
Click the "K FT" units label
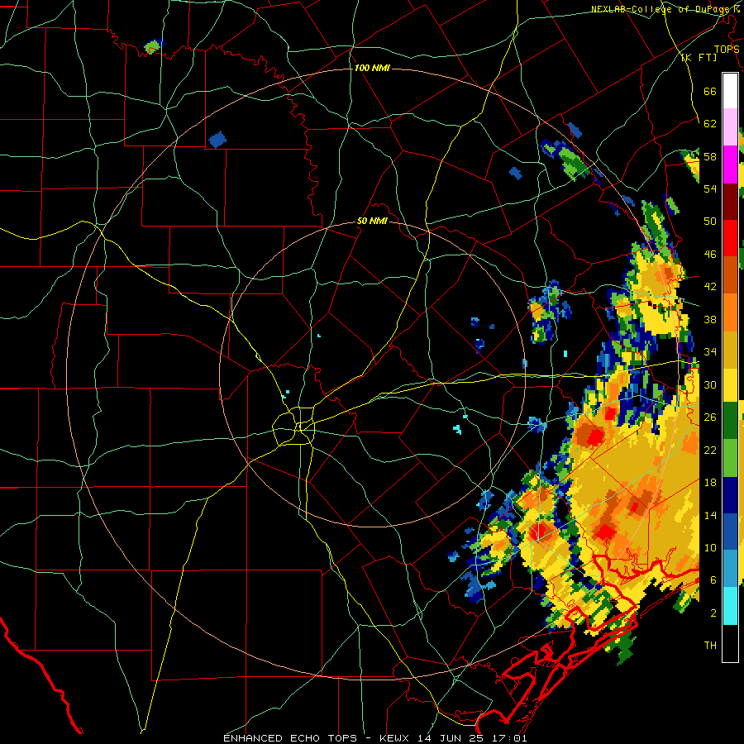(699, 58)
